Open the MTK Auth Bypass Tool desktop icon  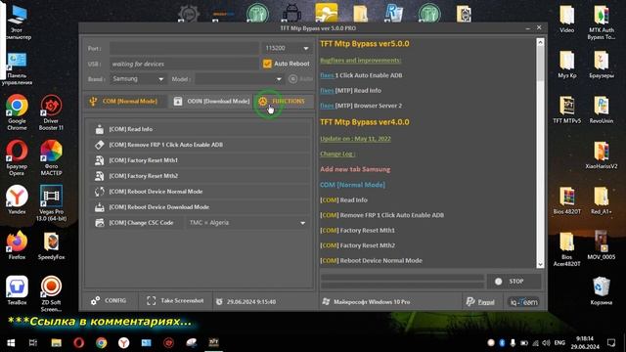(x=602, y=22)
